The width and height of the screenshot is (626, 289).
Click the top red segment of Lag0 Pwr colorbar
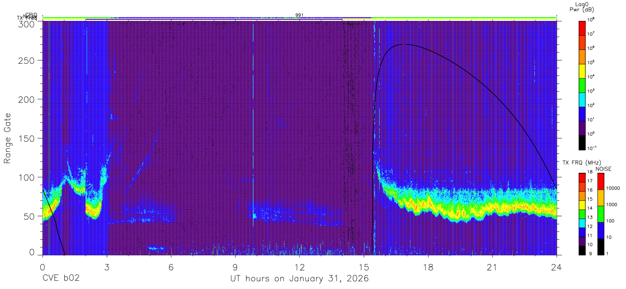pos(582,28)
